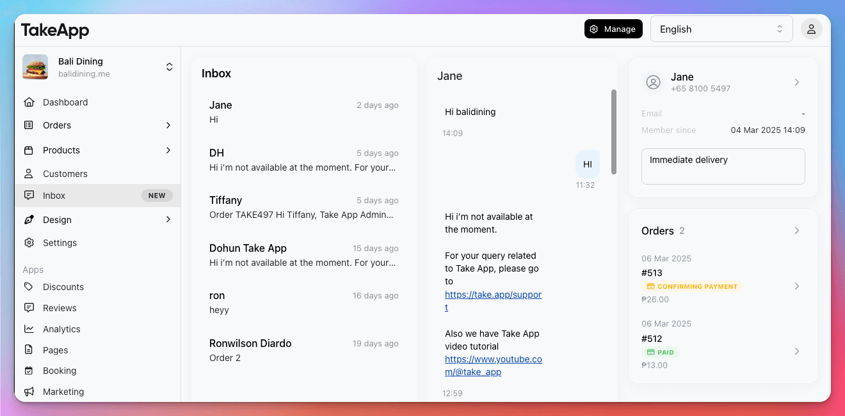The image size is (845, 416).
Task: Click the Marketing megaphone icon
Action: coord(29,392)
